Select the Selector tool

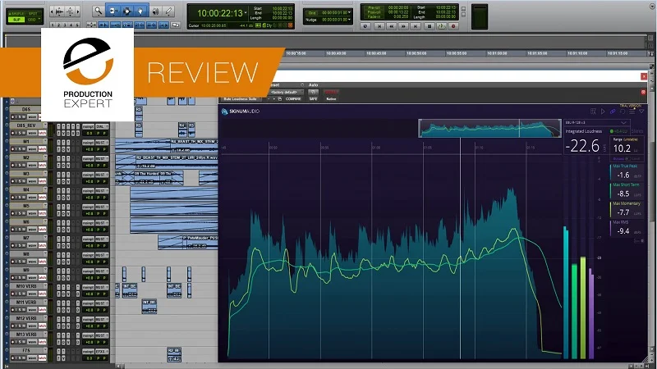pos(127,11)
